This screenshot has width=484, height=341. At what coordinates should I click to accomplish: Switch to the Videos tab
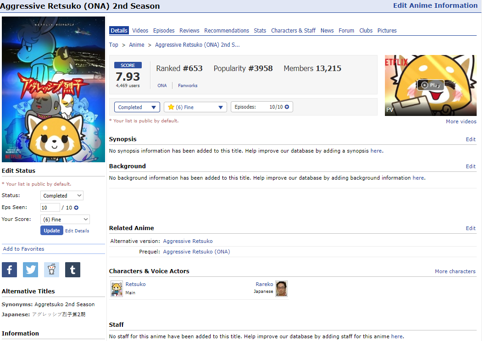(x=140, y=31)
